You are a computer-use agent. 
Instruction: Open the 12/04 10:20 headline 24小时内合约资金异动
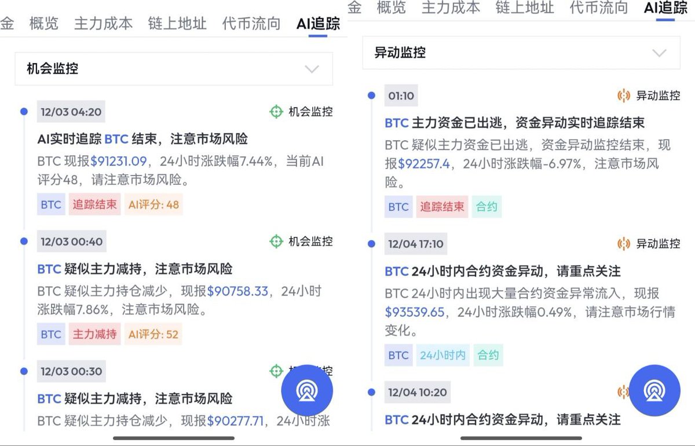pos(503,419)
